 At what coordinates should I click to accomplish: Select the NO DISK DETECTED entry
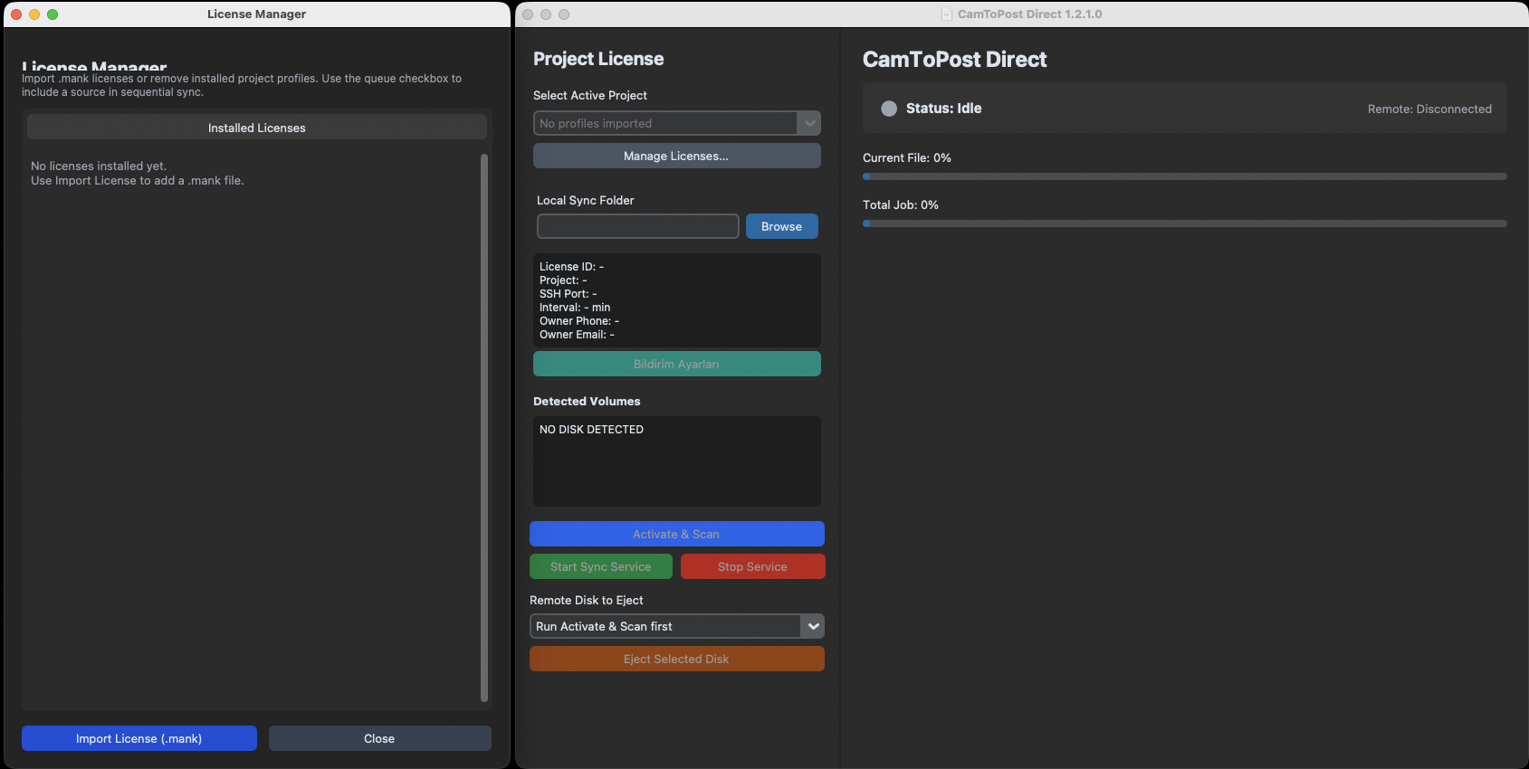[x=591, y=430]
